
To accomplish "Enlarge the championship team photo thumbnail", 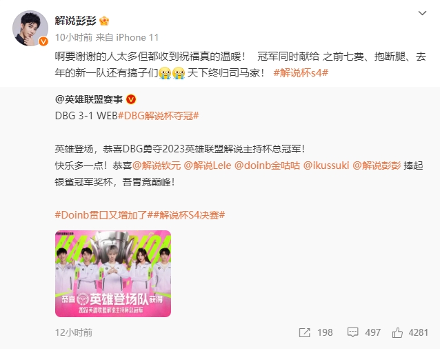I will (113, 274).
